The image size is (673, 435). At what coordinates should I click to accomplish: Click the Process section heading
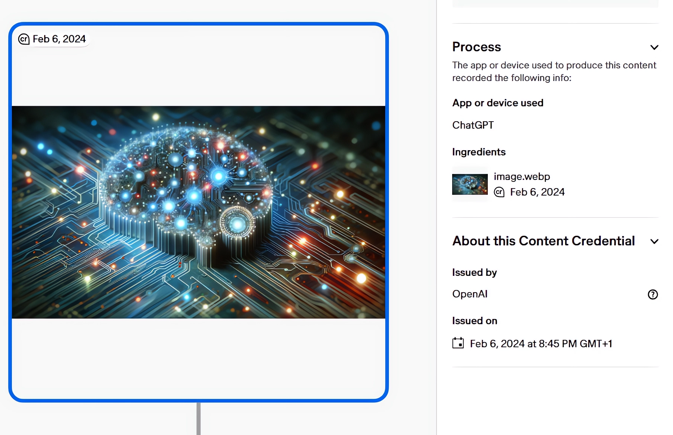(476, 47)
